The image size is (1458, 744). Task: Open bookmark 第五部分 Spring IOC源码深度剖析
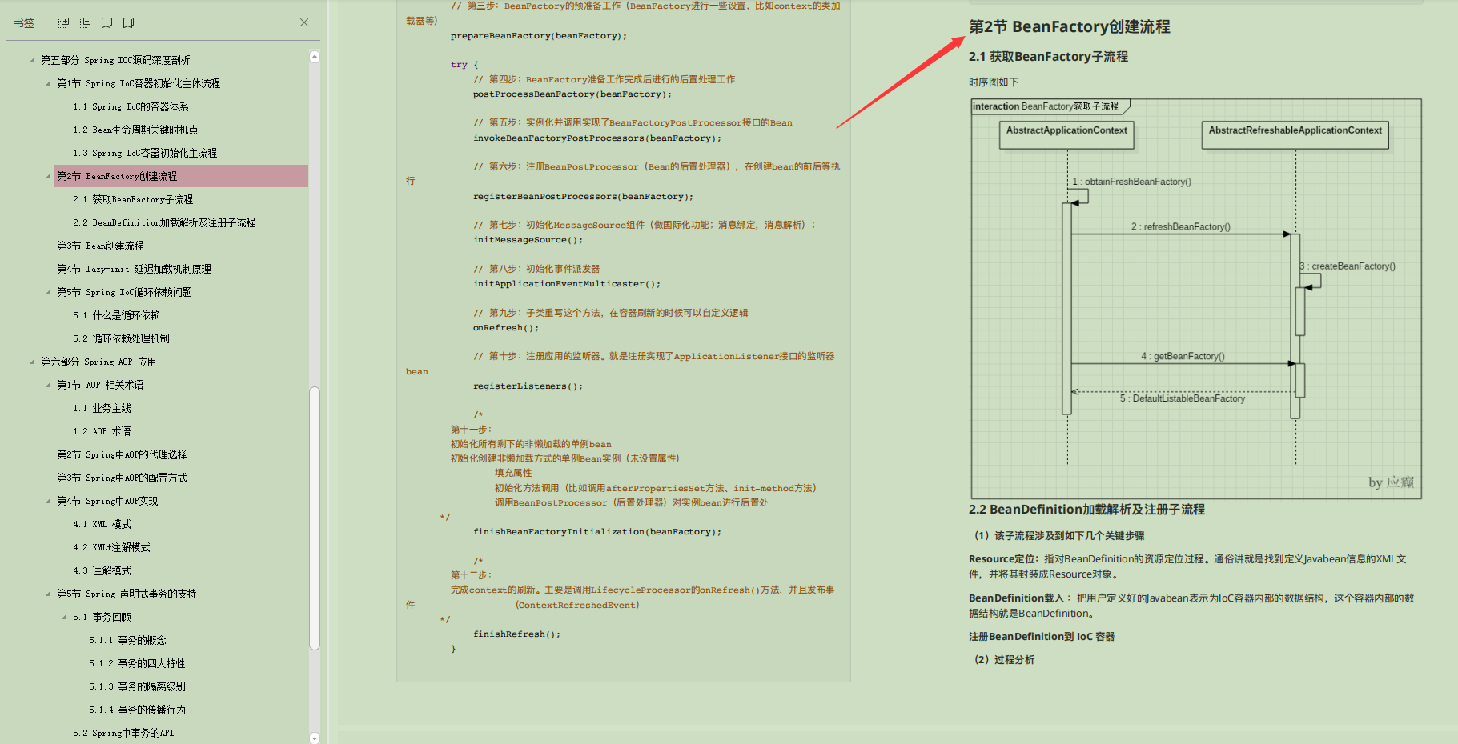point(115,60)
